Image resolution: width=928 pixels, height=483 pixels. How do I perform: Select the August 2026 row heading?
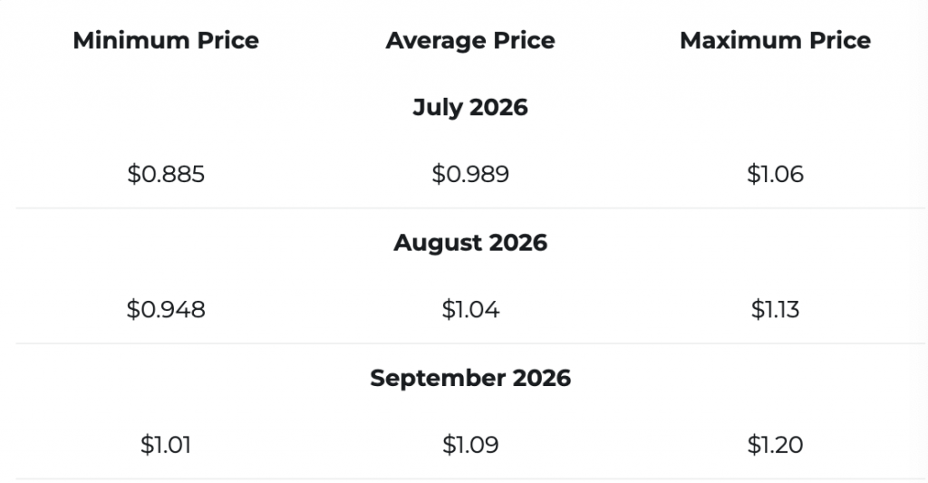pyautogui.click(x=470, y=243)
